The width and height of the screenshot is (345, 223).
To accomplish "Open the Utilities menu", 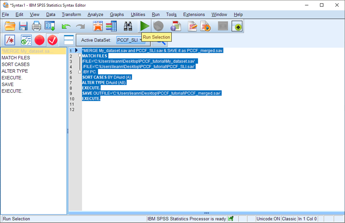I will 138,15.
